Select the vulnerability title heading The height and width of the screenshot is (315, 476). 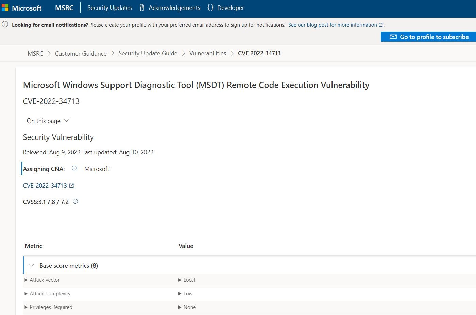pyautogui.click(x=196, y=85)
